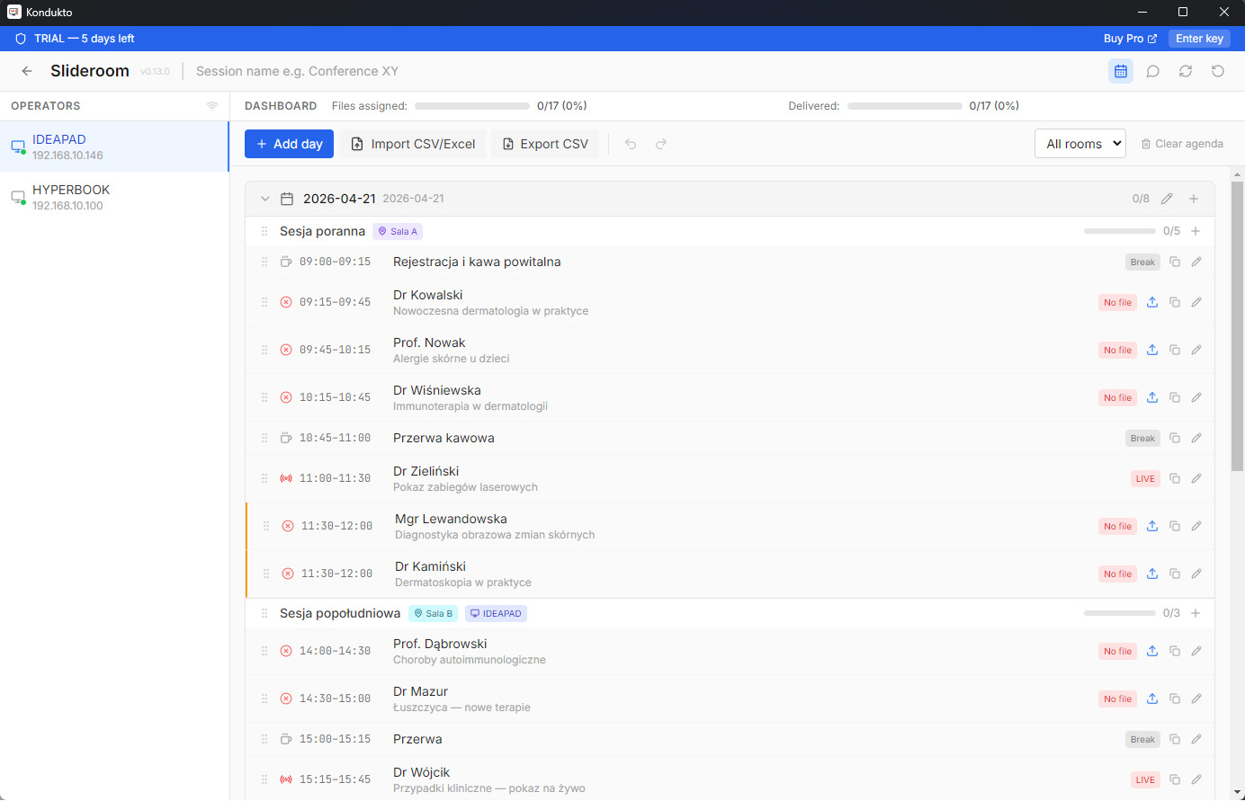Click the Add day button
This screenshot has width=1245, height=801.
click(x=289, y=144)
